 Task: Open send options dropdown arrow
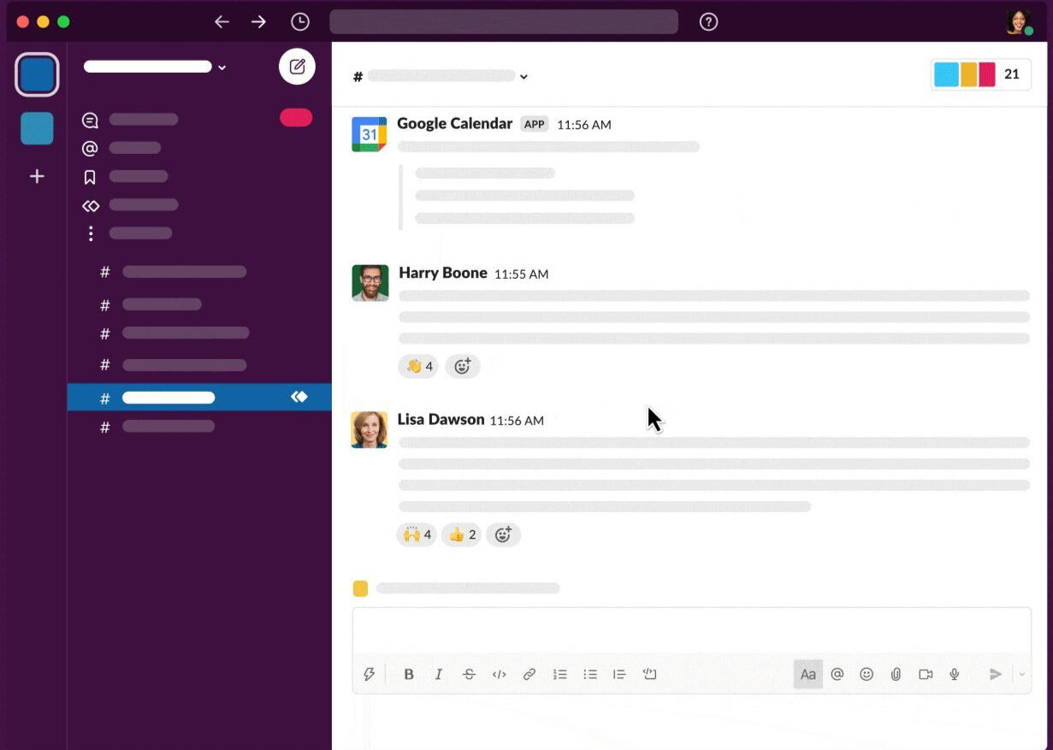point(1021,674)
